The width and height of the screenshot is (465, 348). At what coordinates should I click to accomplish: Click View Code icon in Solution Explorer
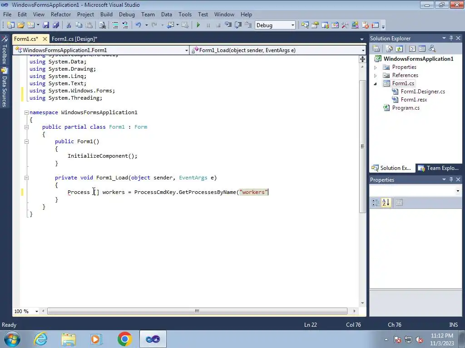(412, 48)
